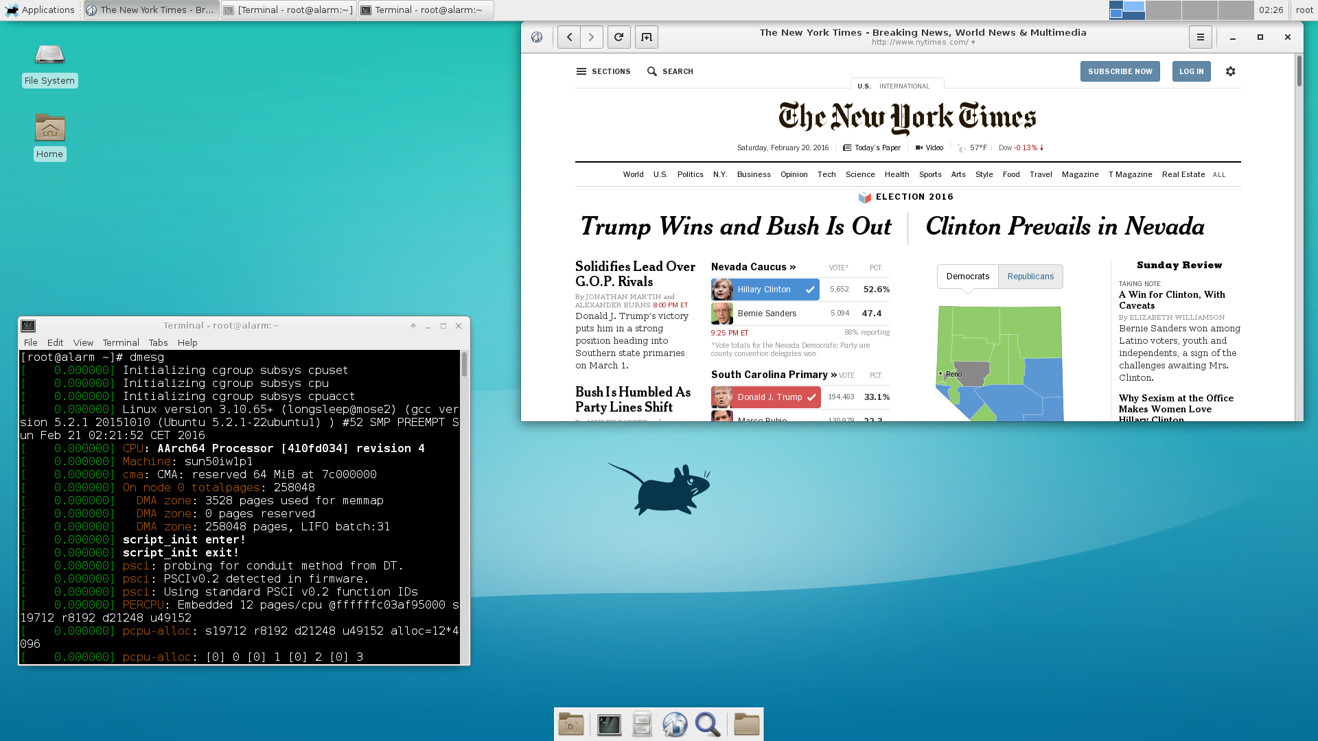Open a new tab in the browser
This screenshot has width=1318, height=741.
point(647,37)
